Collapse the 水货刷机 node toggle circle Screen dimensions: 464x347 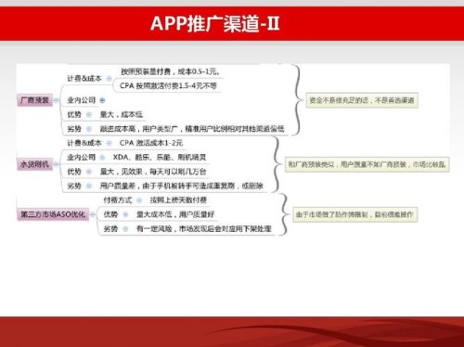[56, 164]
